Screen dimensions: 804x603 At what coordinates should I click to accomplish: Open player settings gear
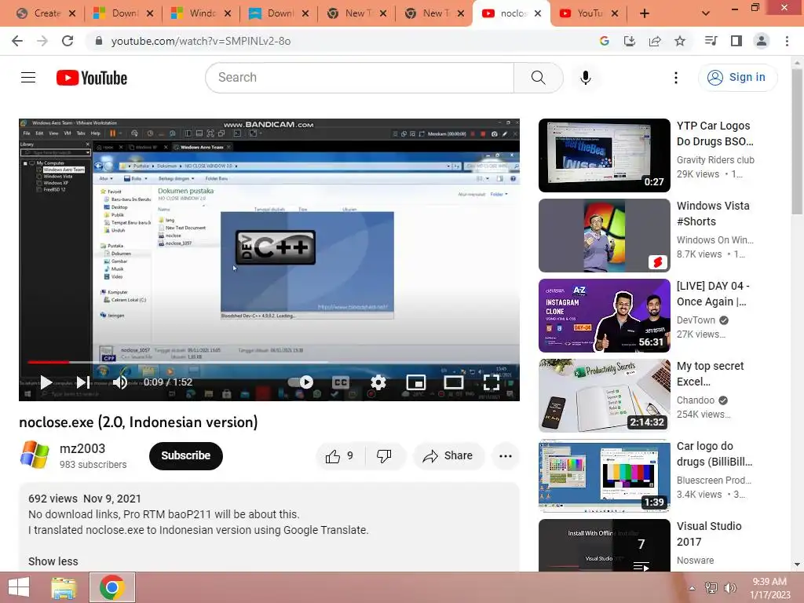(378, 382)
